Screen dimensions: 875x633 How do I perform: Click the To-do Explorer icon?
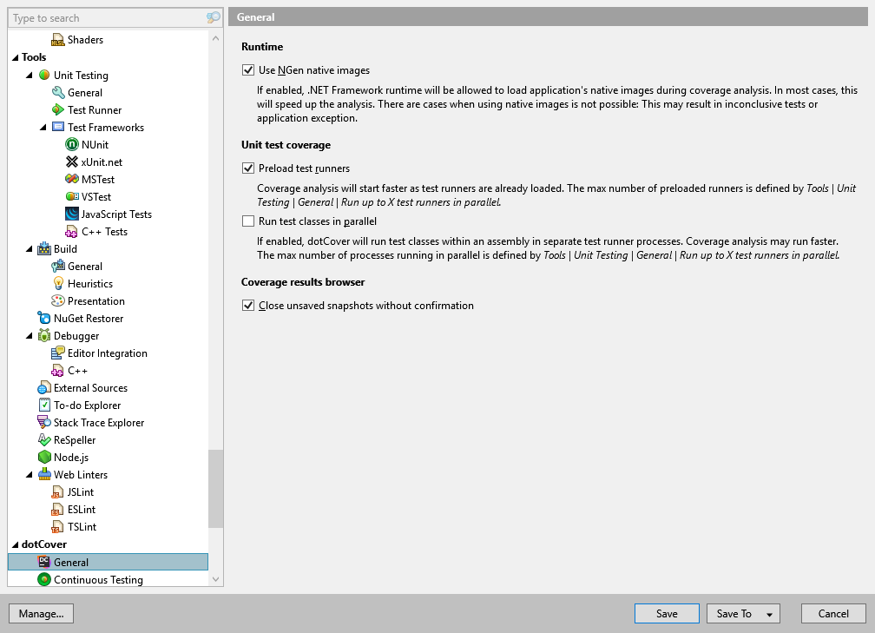pyautogui.click(x=44, y=405)
